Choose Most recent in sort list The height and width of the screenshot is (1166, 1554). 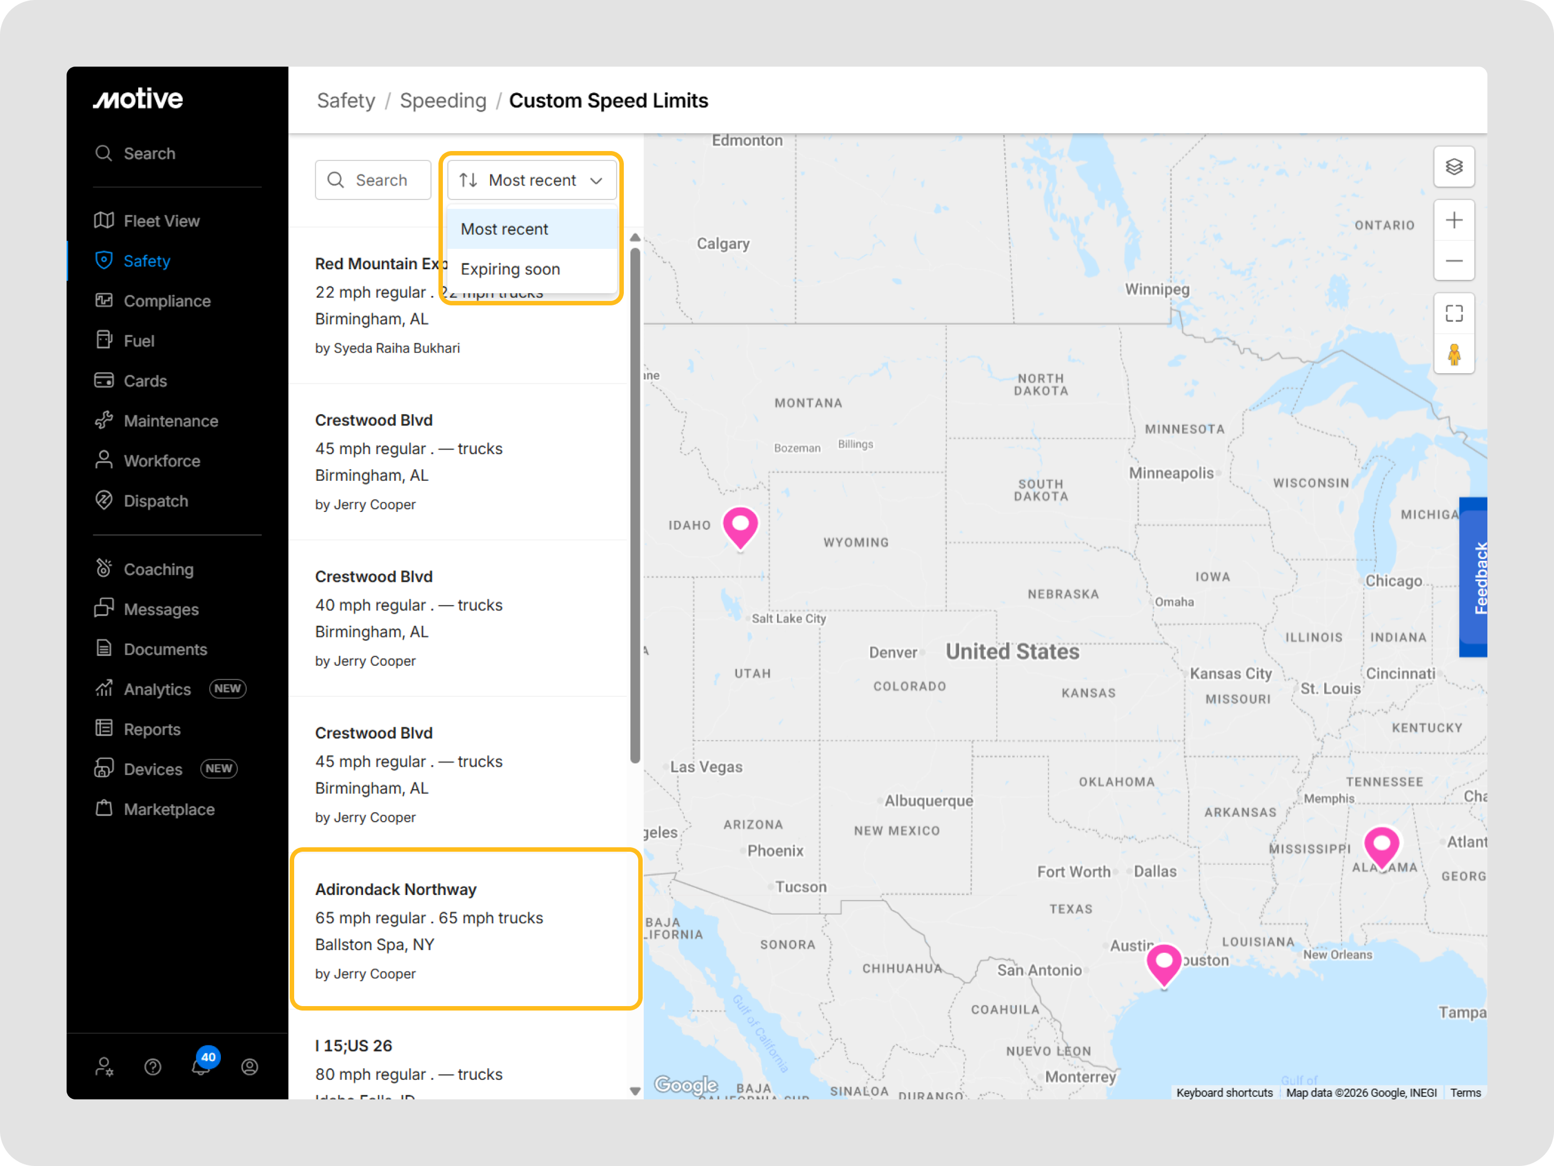pyautogui.click(x=504, y=229)
